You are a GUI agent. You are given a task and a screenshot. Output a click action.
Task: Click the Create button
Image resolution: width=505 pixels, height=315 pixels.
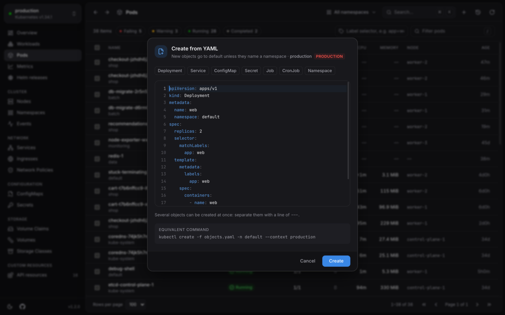(336, 261)
